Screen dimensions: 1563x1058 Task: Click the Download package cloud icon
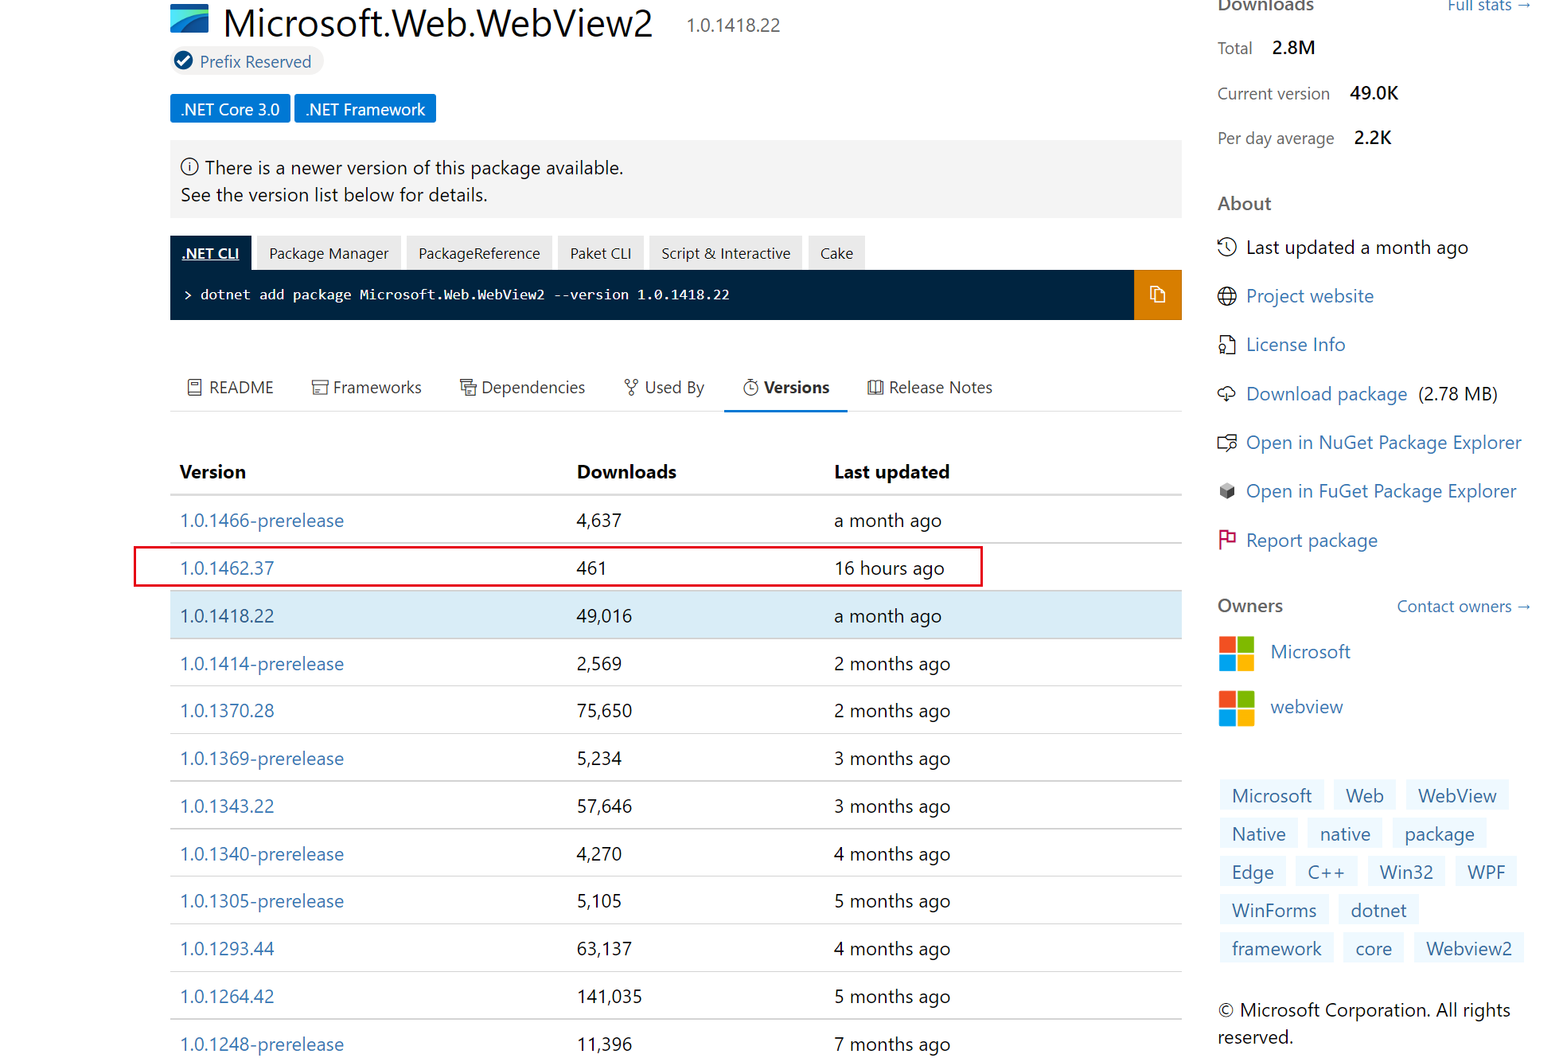pos(1226,393)
